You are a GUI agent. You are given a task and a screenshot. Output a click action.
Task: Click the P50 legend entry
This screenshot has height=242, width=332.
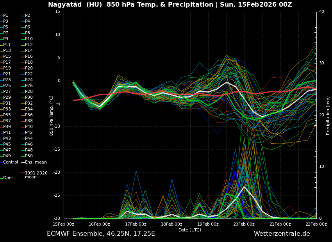(29, 156)
